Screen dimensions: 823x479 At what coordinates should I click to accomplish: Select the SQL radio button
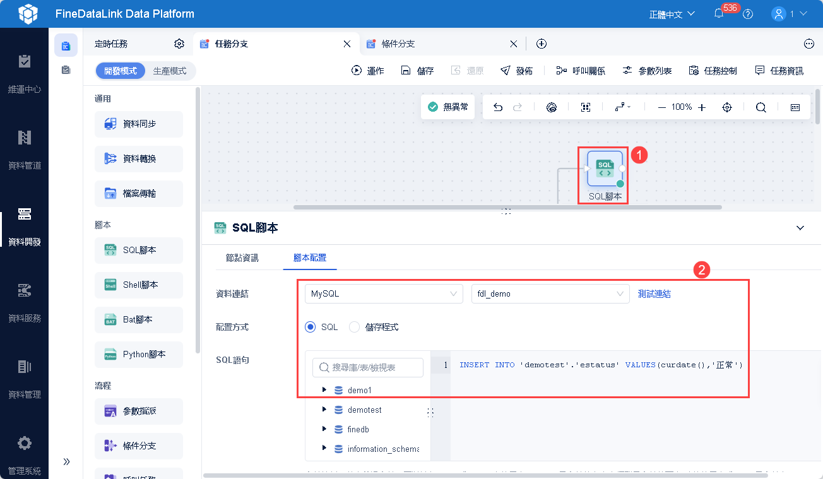310,327
